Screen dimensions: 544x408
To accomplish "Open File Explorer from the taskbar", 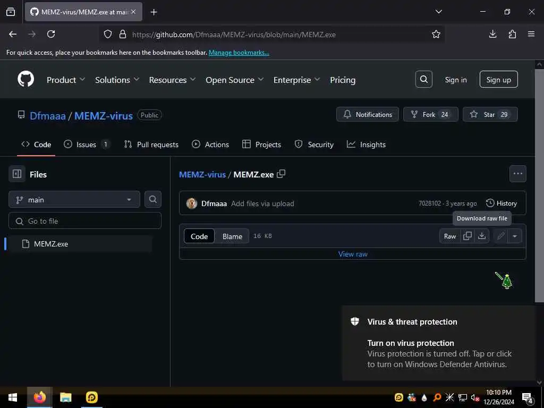I will [65, 397].
